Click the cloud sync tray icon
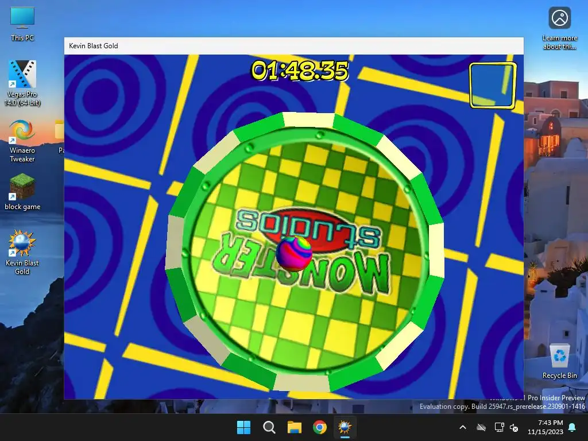Screen dimensions: 588x441 coord(481,427)
